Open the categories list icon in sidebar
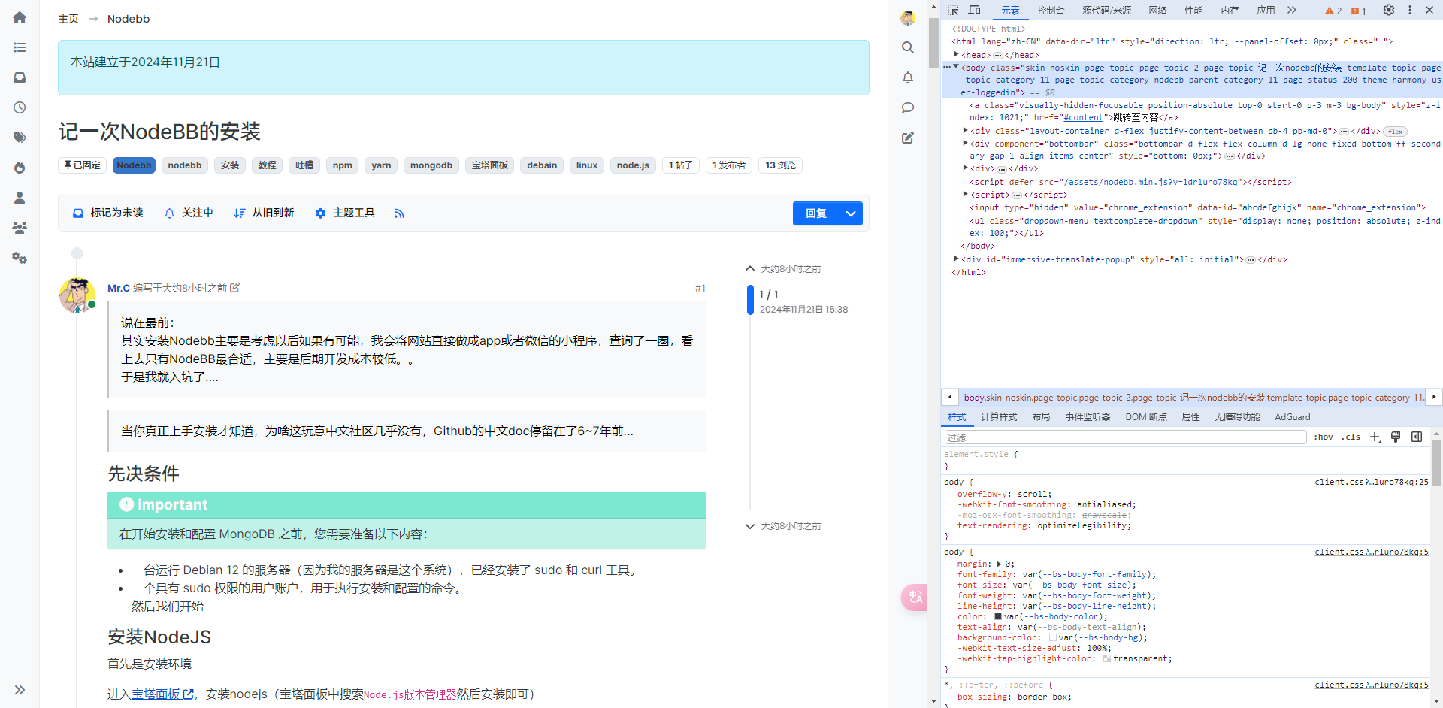 click(x=20, y=47)
